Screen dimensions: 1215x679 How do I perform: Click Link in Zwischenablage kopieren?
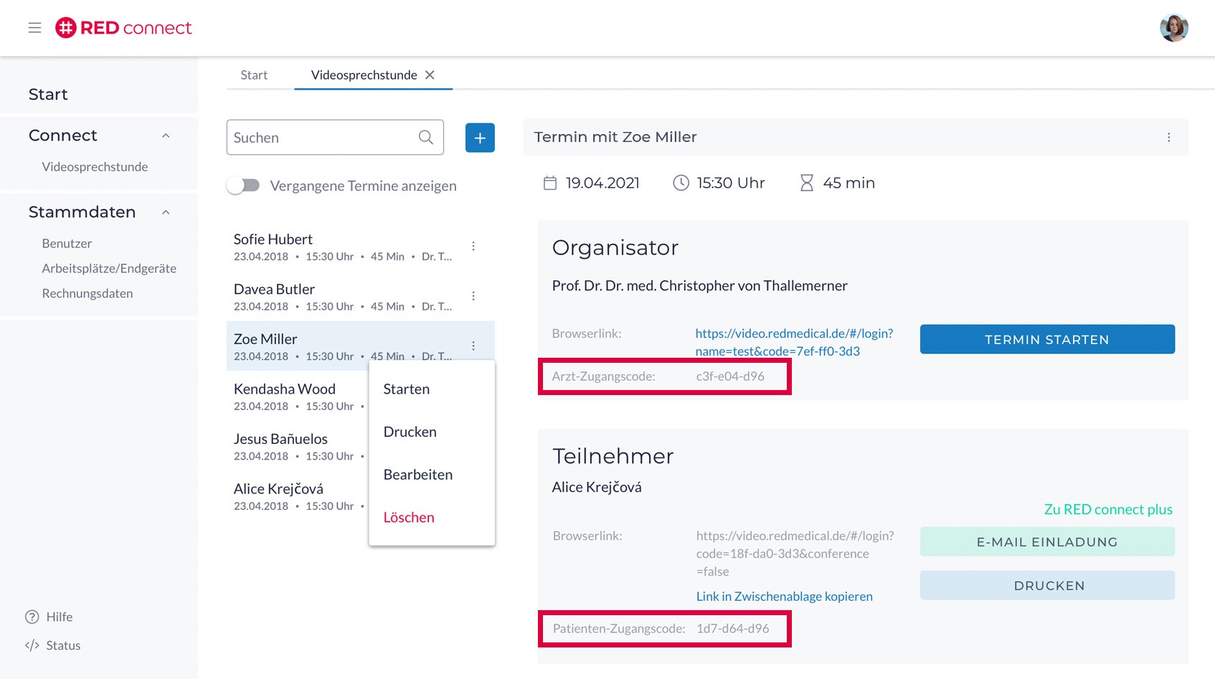(x=784, y=597)
